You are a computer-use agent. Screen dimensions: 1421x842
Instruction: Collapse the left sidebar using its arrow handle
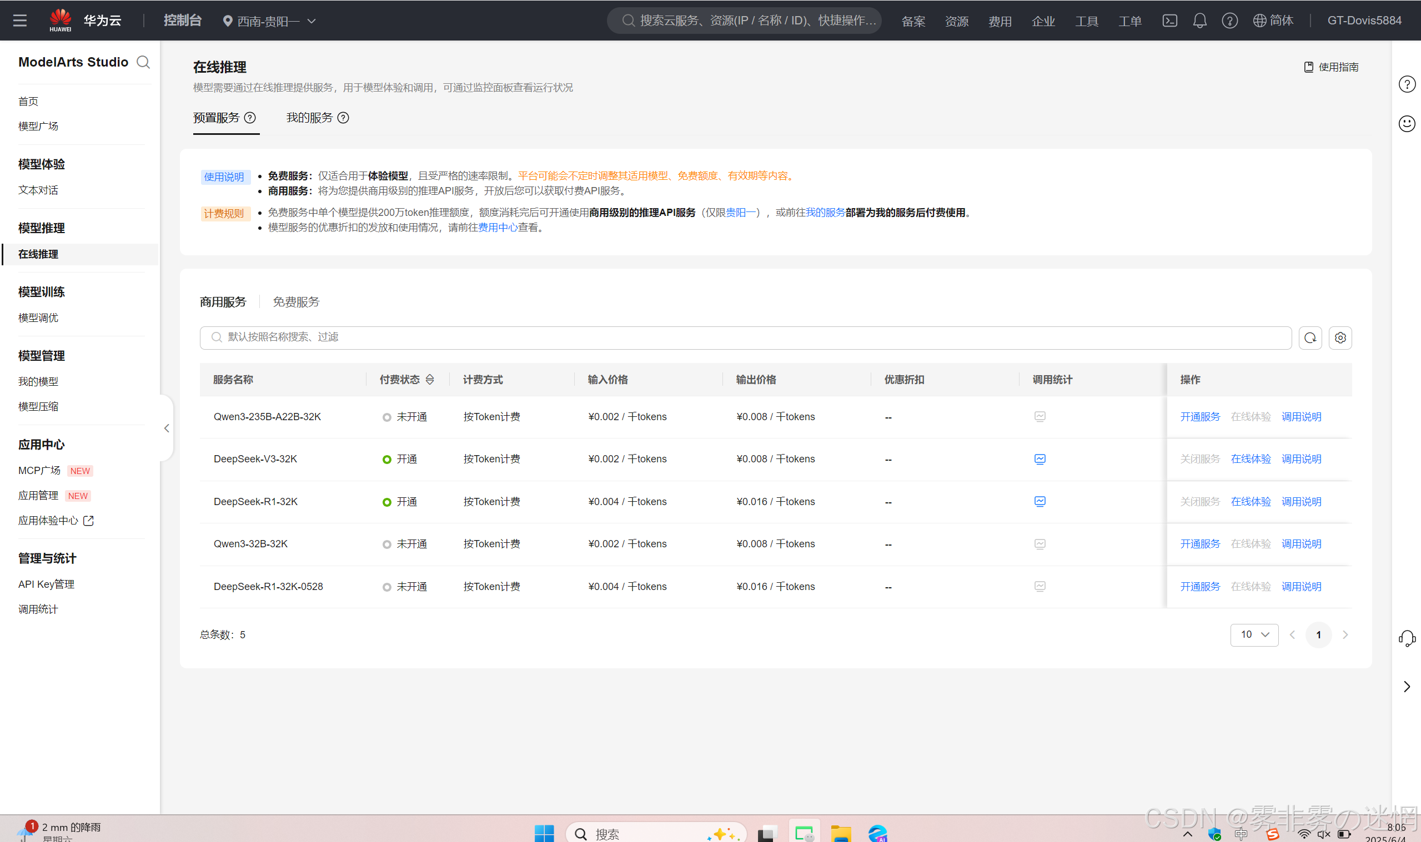pyautogui.click(x=166, y=428)
